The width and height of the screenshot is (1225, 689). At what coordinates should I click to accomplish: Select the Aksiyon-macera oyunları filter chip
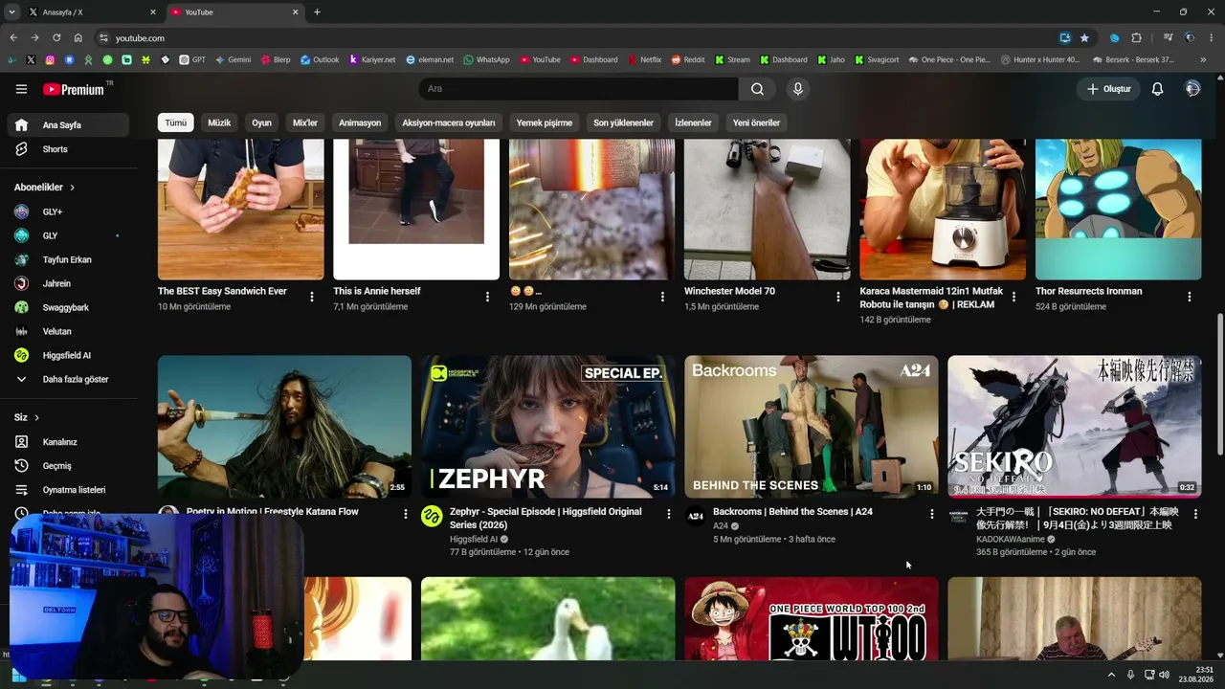pos(449,122)
